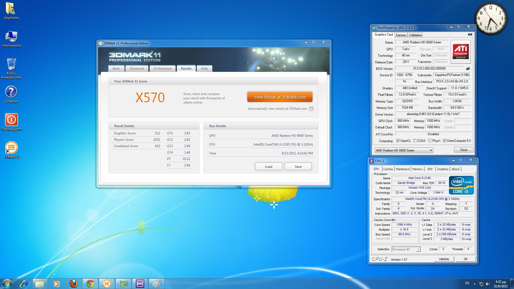Click the Validate button in CPU-Z
This screenshot has height=289, width=514.
(444, 259)
